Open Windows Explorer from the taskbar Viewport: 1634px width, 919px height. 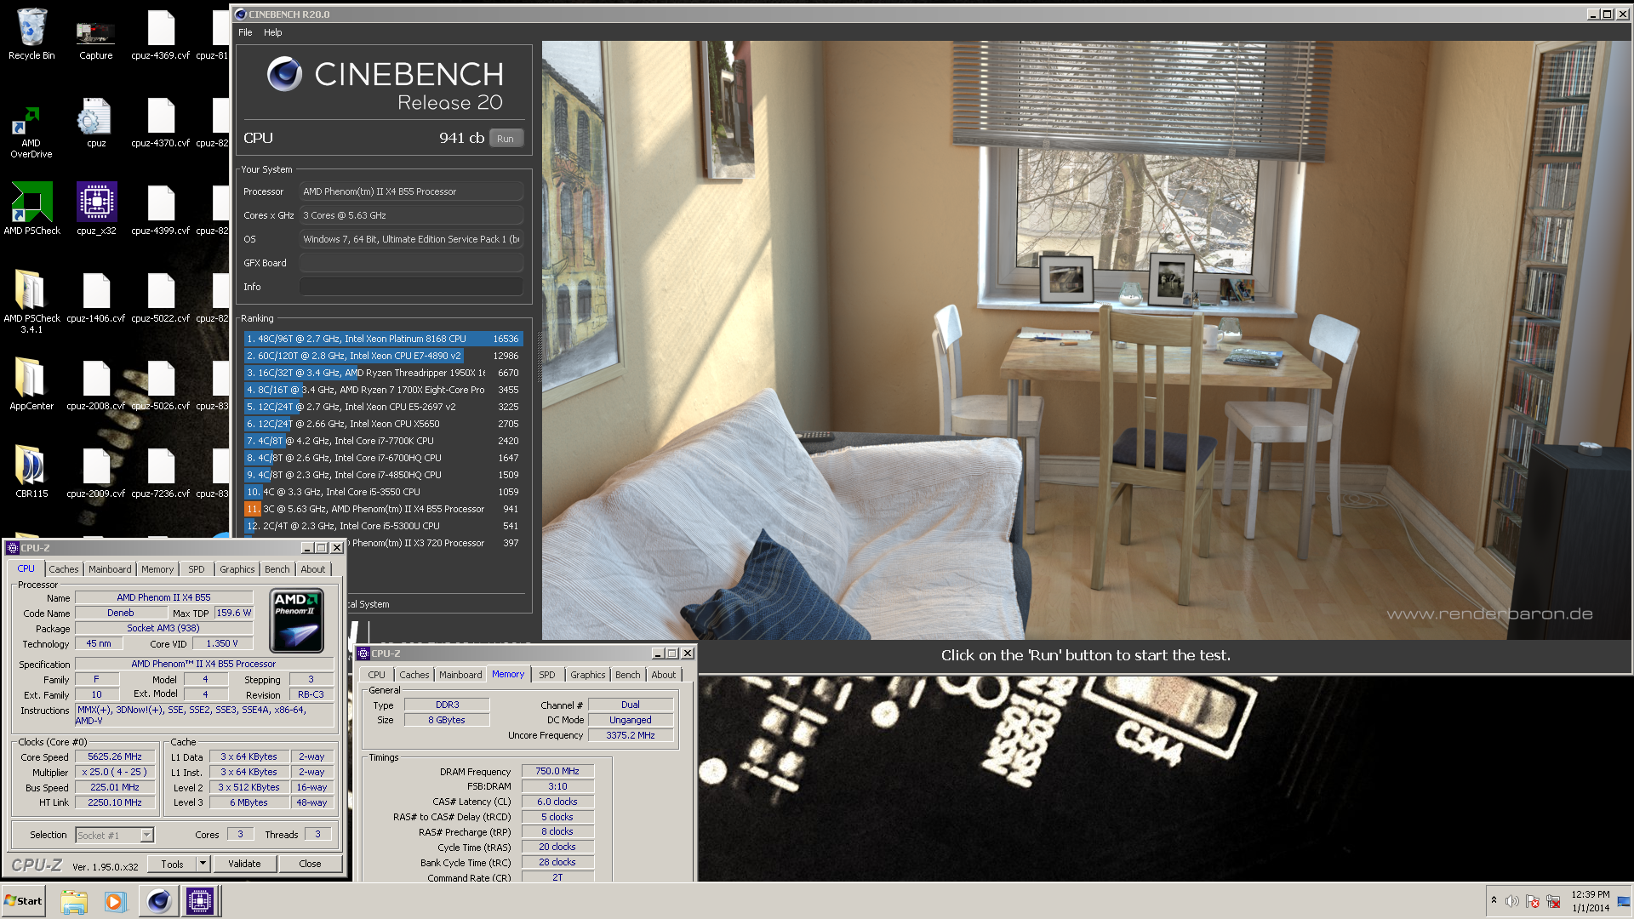(74, 901)
